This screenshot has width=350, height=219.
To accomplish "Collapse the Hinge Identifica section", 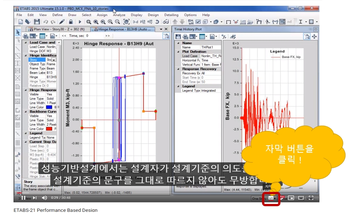I will click(x=26, y=55).
